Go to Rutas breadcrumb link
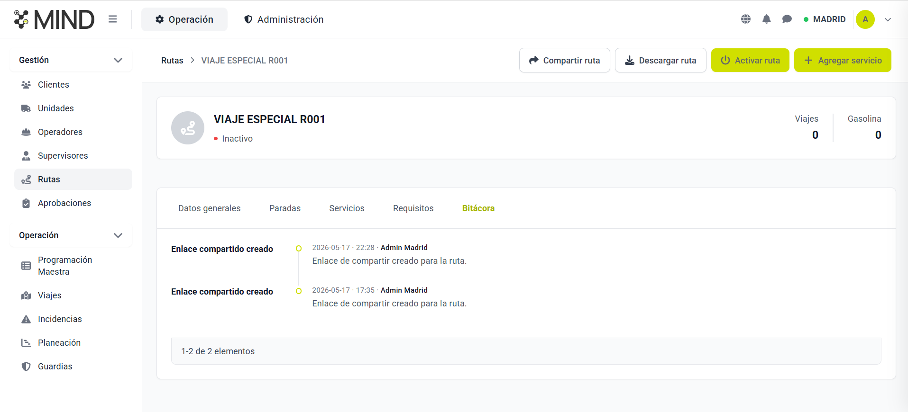908x412 pixels. (172, 61)
